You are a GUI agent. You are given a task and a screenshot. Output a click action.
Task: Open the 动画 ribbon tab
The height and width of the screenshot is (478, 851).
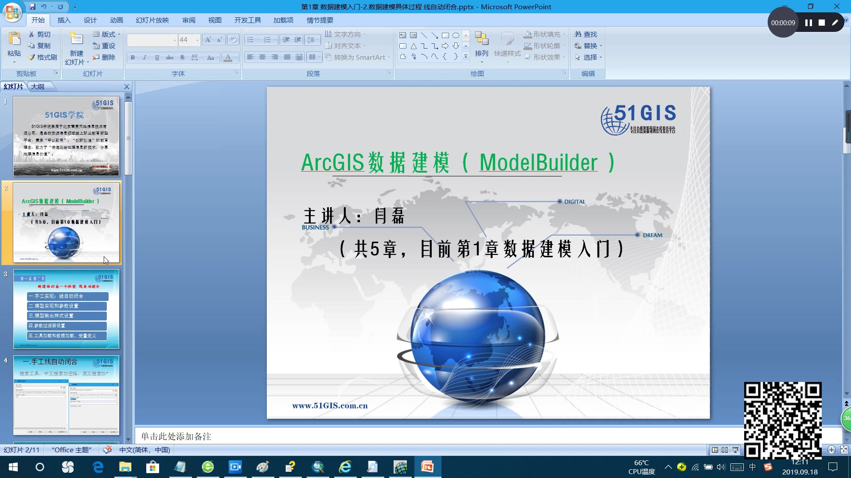click(x=116, y=20)
